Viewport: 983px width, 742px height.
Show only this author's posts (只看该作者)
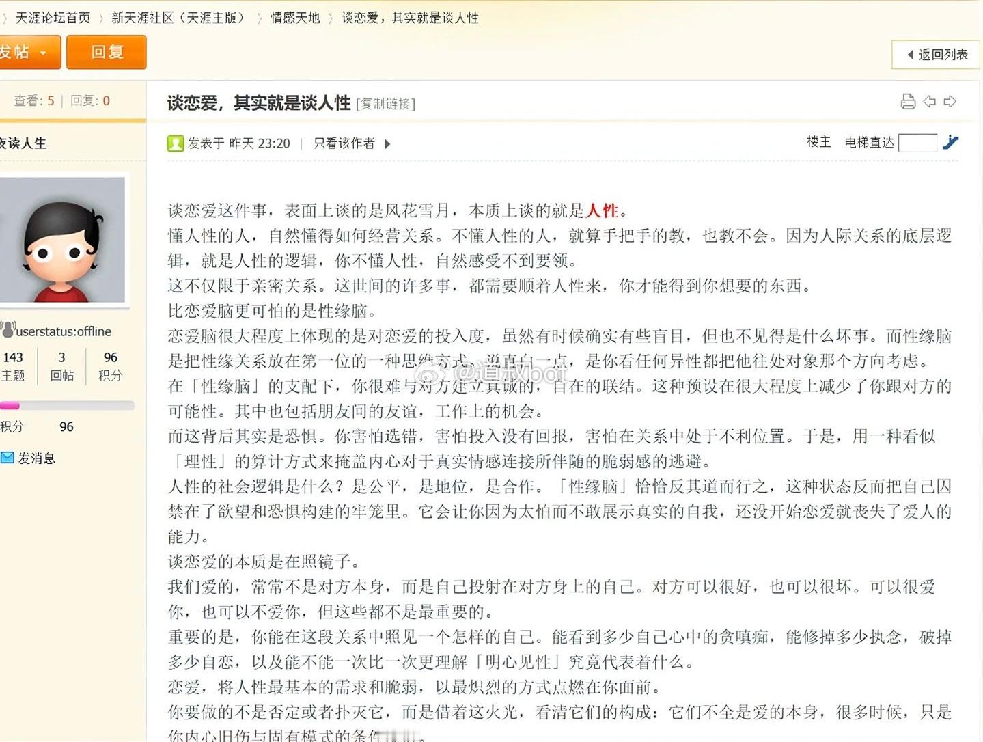pyautogui.click(x=344, y=143)
